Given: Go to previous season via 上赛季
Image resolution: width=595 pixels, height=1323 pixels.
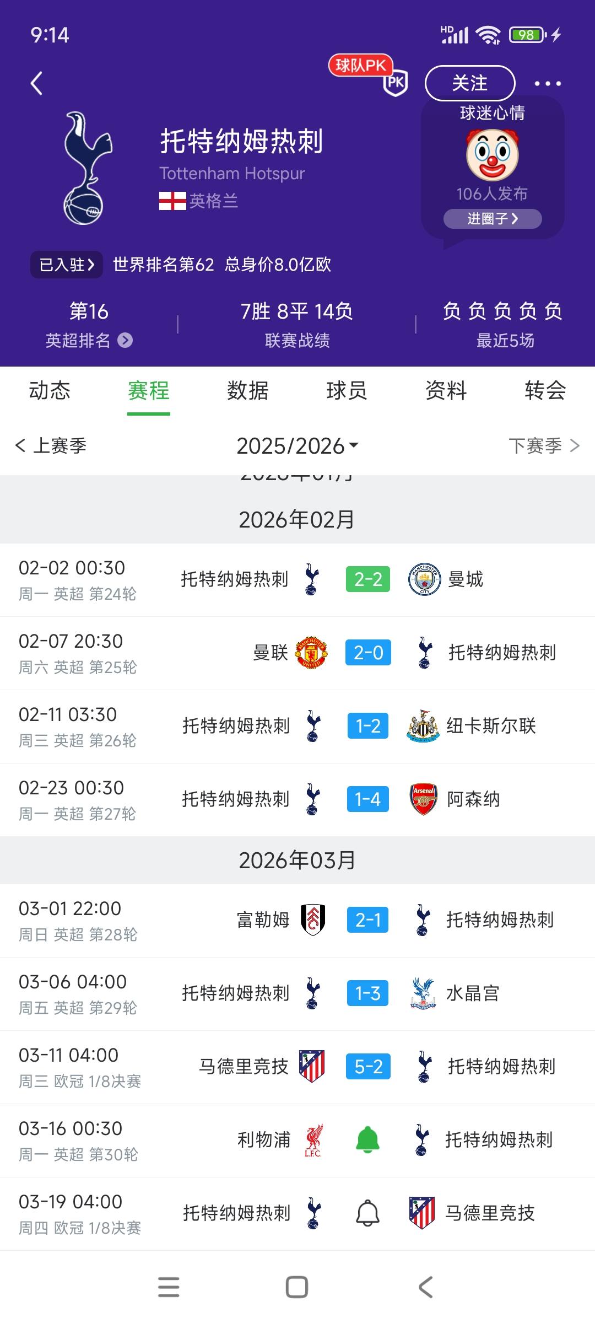Looking at the screenshot, I should point(51,445).
